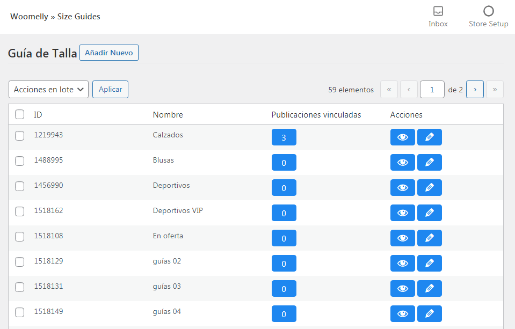Expand the Acciones en lote dropdown
This screenshot has width=515, height=329.
coord(49,89)
